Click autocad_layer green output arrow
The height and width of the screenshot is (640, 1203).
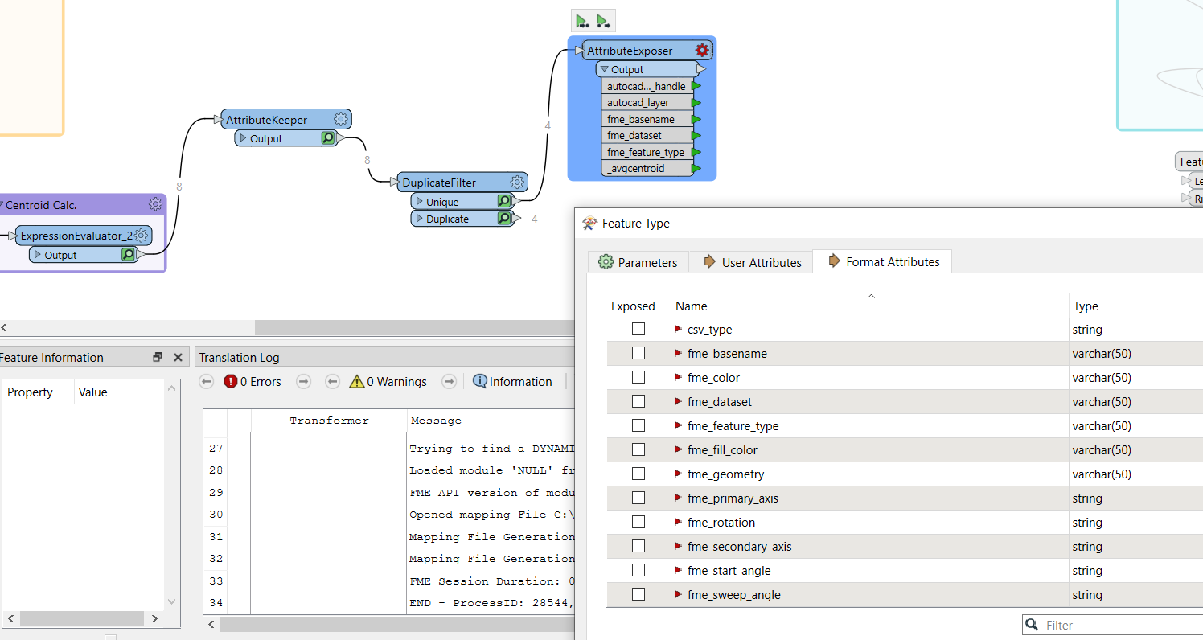[x=696, y=102]
